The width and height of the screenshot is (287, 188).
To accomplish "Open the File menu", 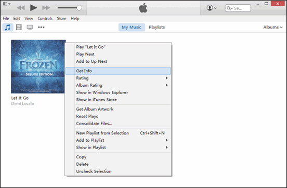I will 6,19.
